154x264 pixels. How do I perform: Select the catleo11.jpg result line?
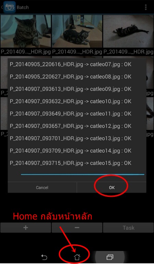click(70, 114)
